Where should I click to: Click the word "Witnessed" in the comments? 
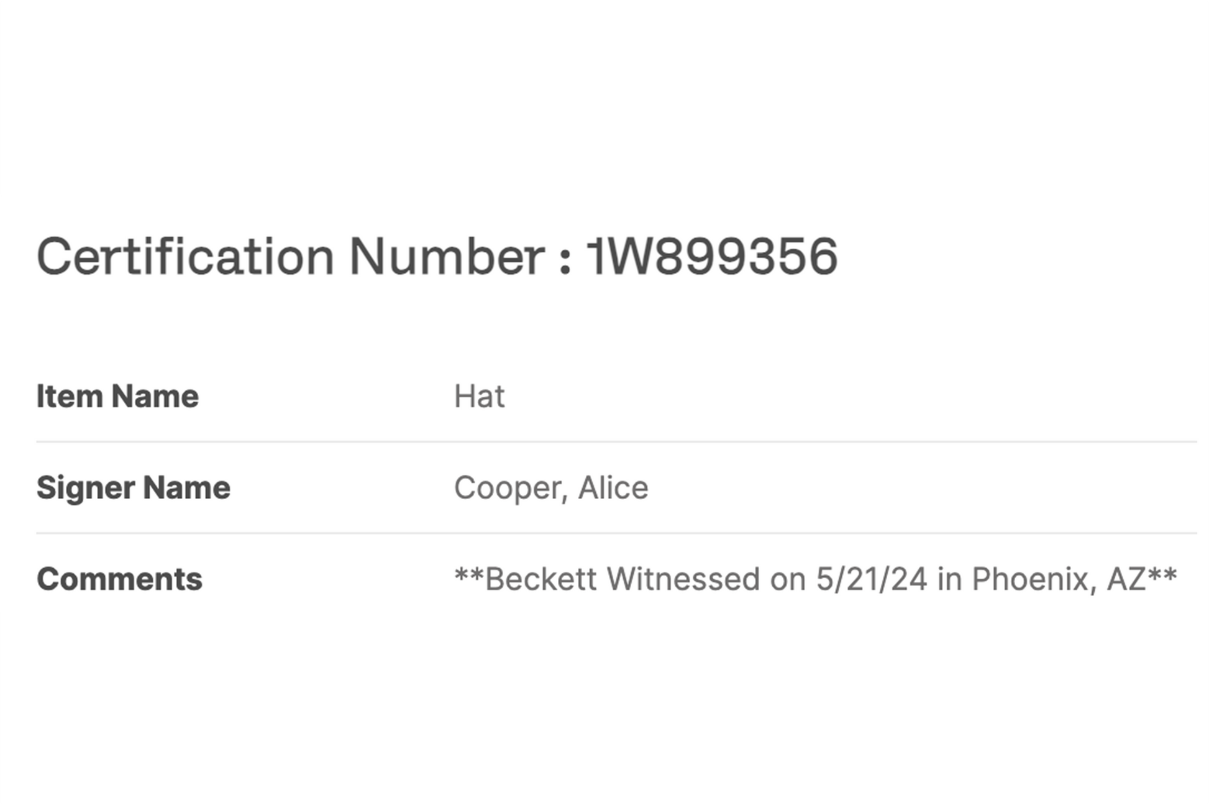(x=683, y=579)
